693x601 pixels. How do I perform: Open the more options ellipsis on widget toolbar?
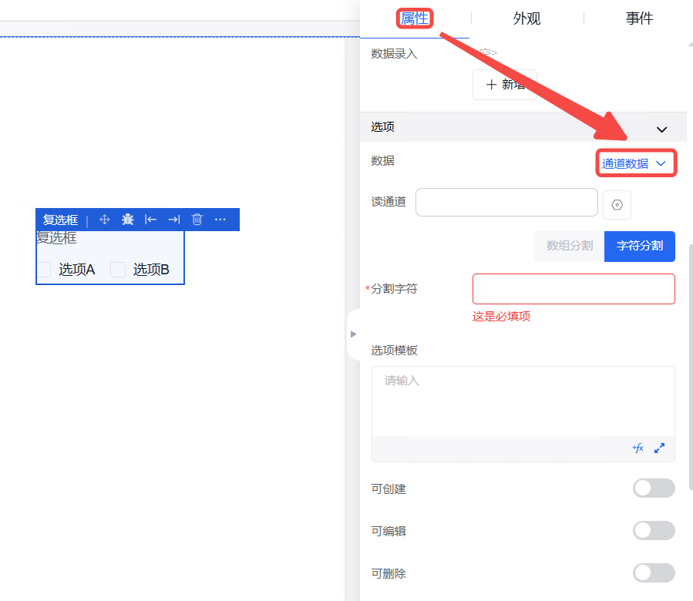[220, 220]
